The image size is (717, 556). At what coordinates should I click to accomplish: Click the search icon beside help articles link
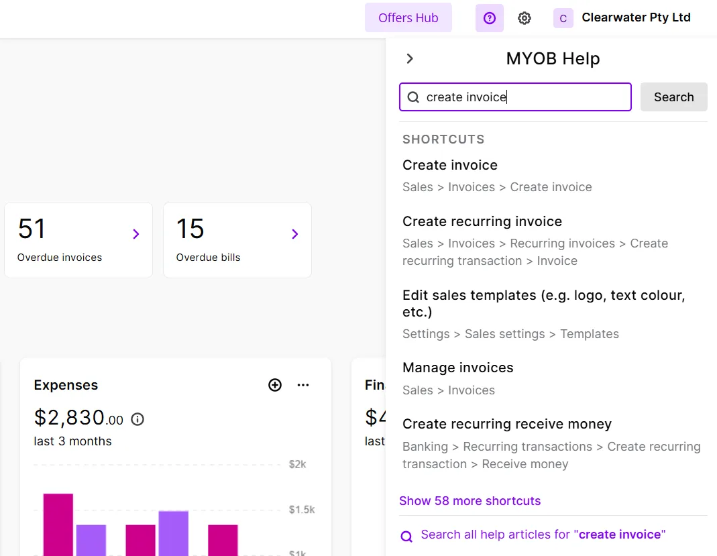click(406, 536)
